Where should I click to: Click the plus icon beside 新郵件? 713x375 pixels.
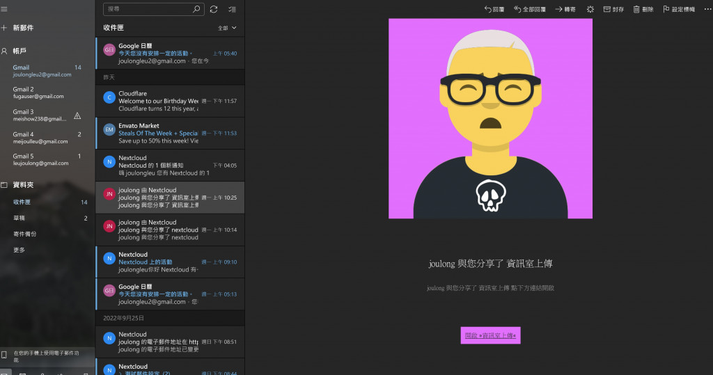click(4, 28)
